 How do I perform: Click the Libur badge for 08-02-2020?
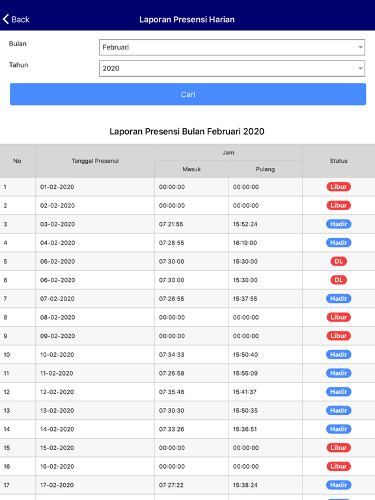[339, 317]
